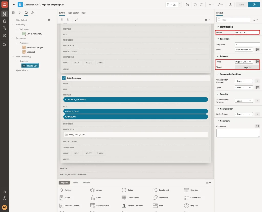The width and height of the screenshot is (262, 212).
Task: Open Team Development icon in left sidebar
Action: [5, 29]
